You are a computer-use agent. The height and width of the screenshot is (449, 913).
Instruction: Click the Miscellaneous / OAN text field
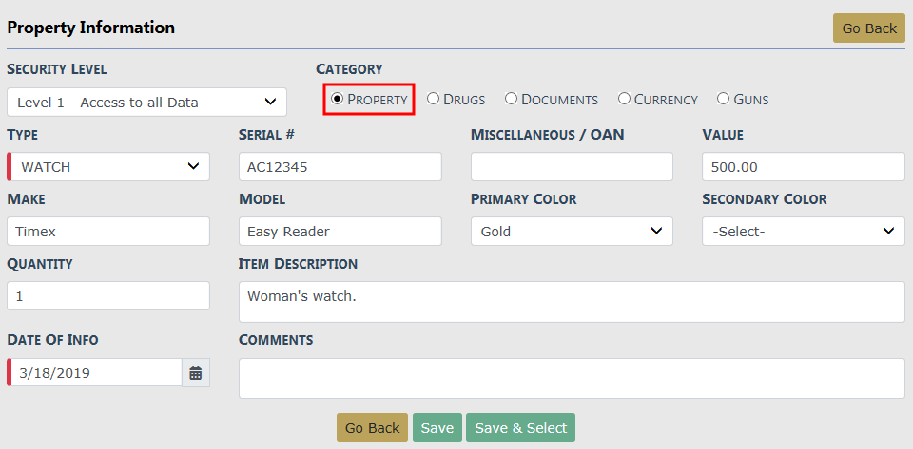pos(572,167)
